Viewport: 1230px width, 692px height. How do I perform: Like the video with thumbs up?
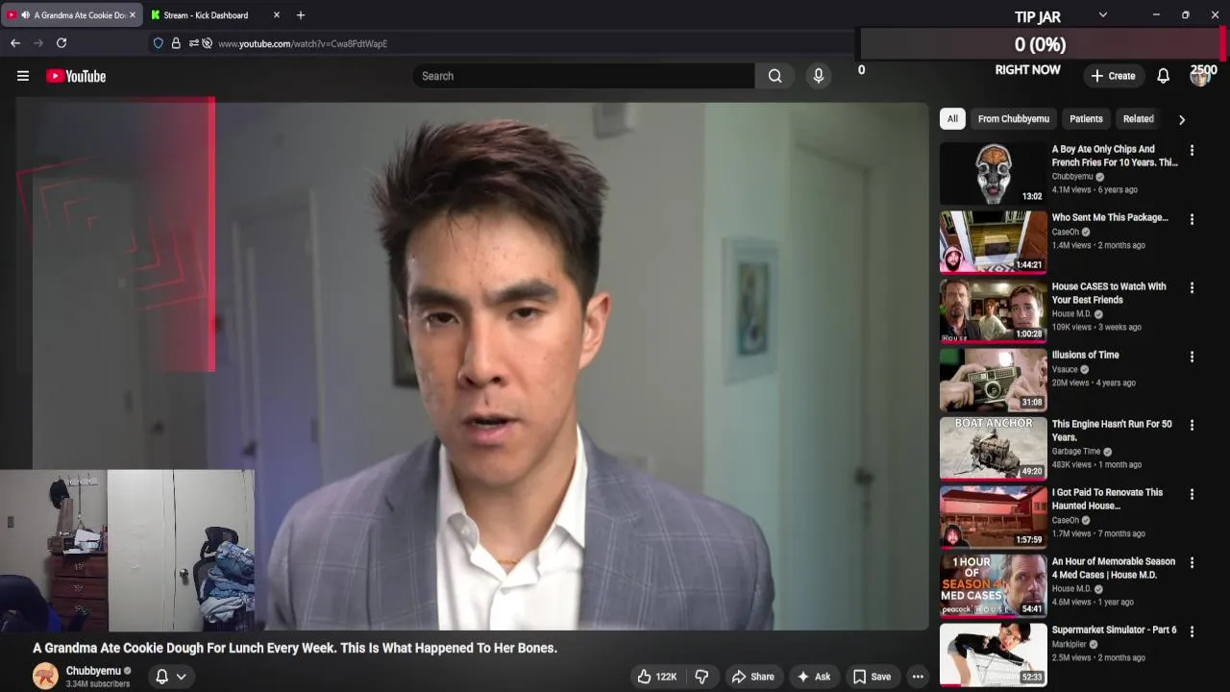(x=657, y=677)
